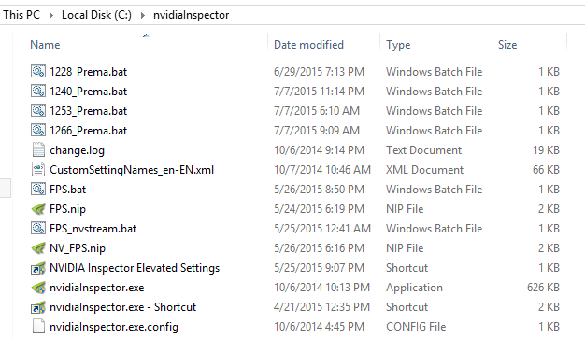Click the date 5/24/2015 6:19 PM
Viewport: 585px width, 338px height.
click(319, 209)
